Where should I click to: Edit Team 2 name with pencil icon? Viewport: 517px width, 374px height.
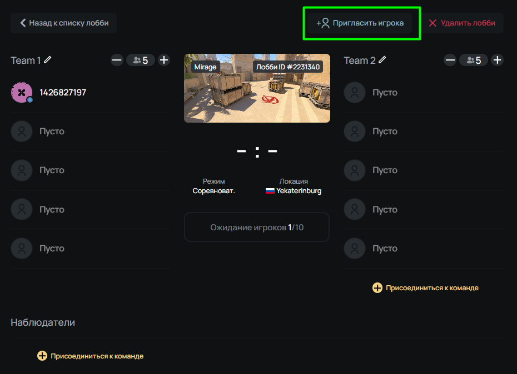pyautogui.click(x=382, y=60)
